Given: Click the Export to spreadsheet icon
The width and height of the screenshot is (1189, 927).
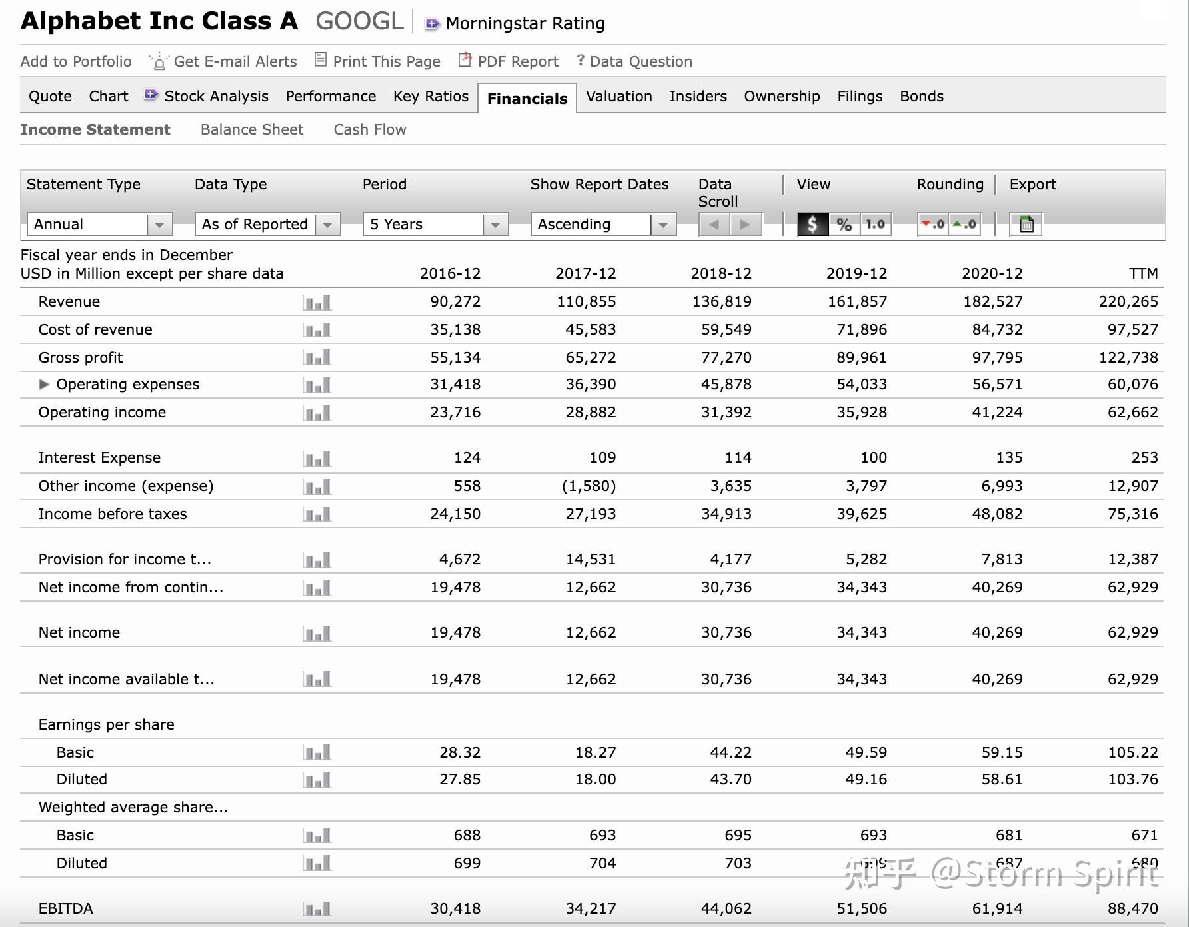Looking at the screenshot, I should [x=1026, y=225].
